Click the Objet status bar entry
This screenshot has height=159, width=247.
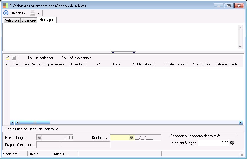(40, 154)
